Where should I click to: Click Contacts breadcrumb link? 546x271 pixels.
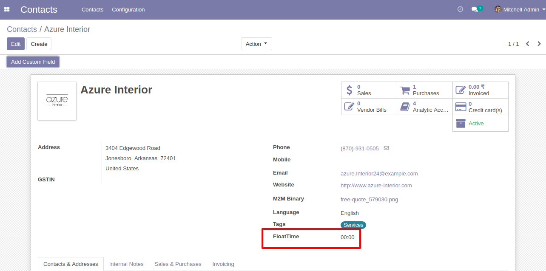22,29
